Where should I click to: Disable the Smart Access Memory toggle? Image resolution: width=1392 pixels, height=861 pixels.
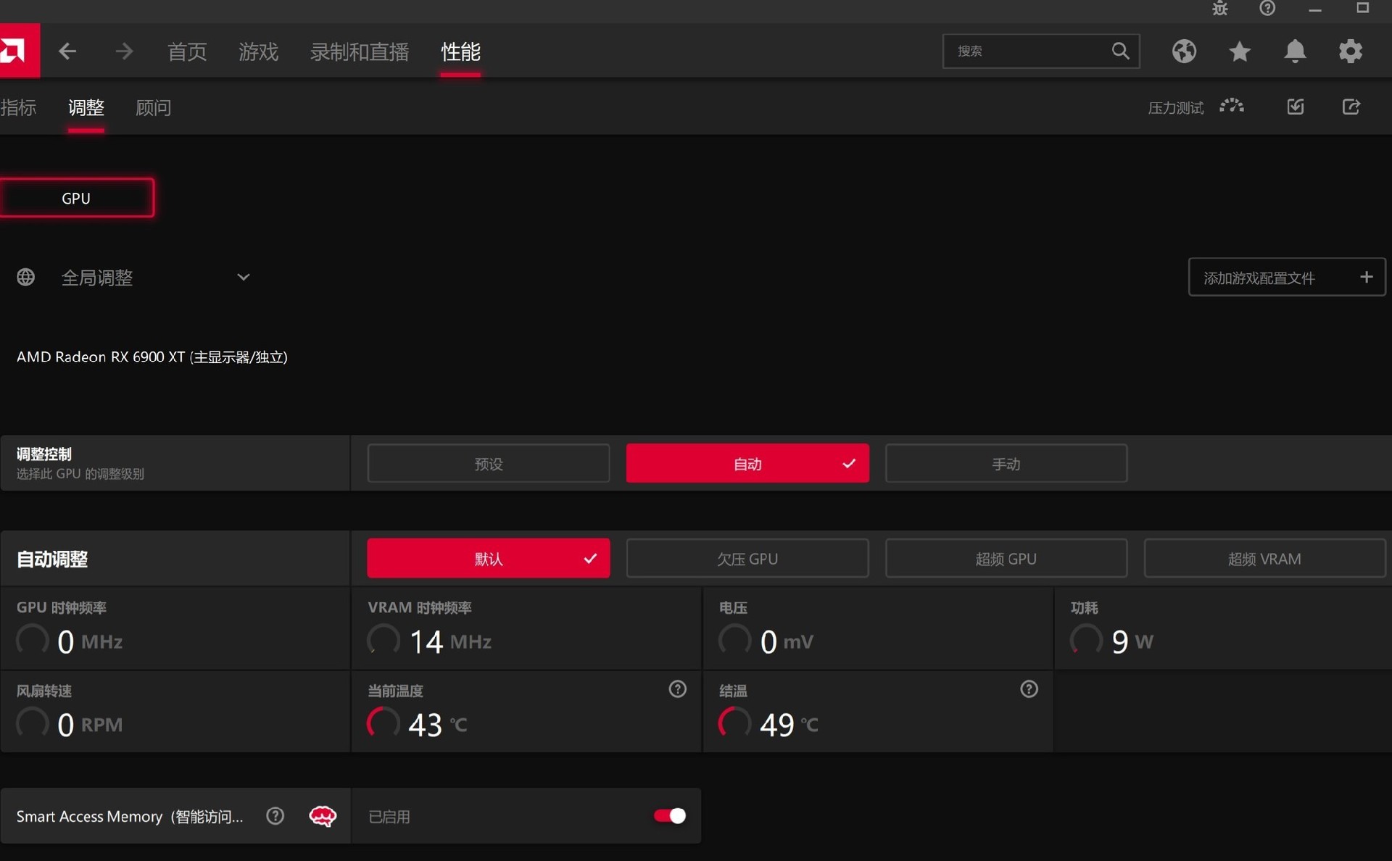(668, 815)
